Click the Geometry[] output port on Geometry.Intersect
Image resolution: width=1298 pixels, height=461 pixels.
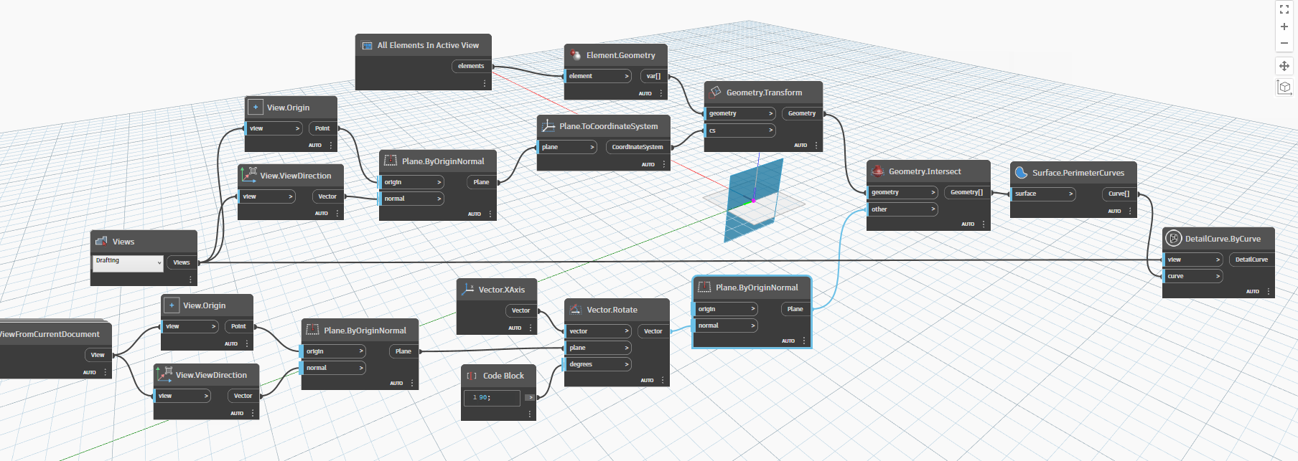pyautogui.click(x=966, y=192)
